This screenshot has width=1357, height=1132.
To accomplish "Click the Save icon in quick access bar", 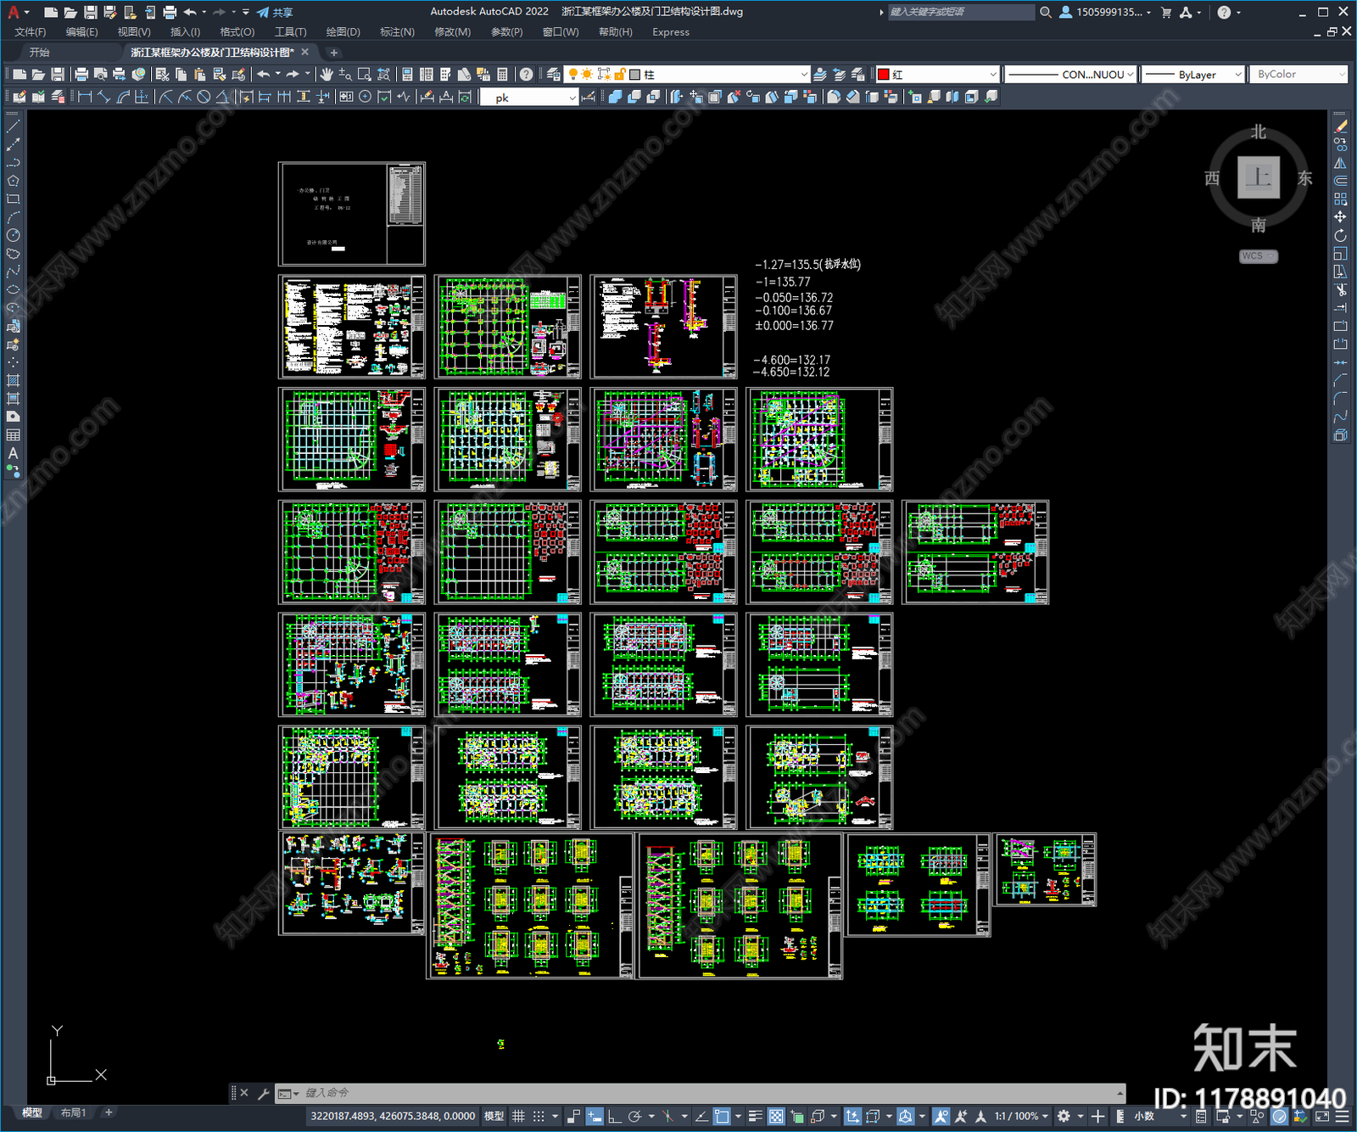I will pos(90,12).
